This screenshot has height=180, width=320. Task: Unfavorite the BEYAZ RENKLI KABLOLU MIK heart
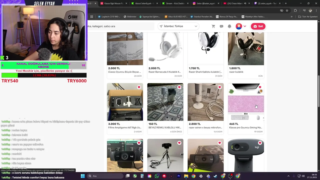(179, 87)
